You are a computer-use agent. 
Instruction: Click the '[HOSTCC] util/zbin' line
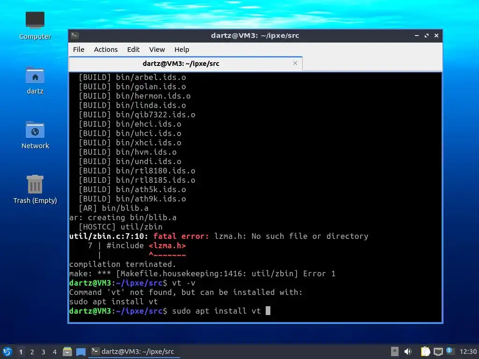(120, 227)
